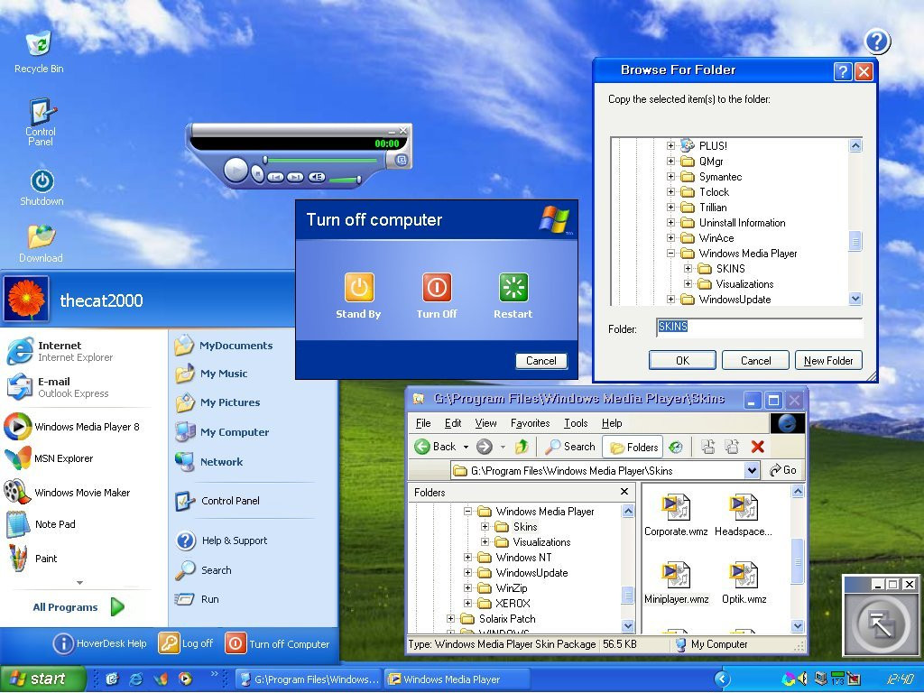Open the Favorites menu in Explorer window
Viewport: 924px width, 693px height.
531,423
